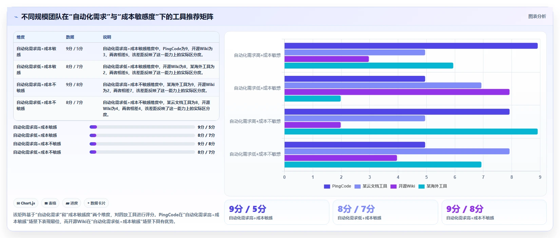This screenshot has width=560, height=238.
Task: Click the 某云文档工具 bar in 自动化需求低+成本敏感 group
Action: [x=383, y=85]
